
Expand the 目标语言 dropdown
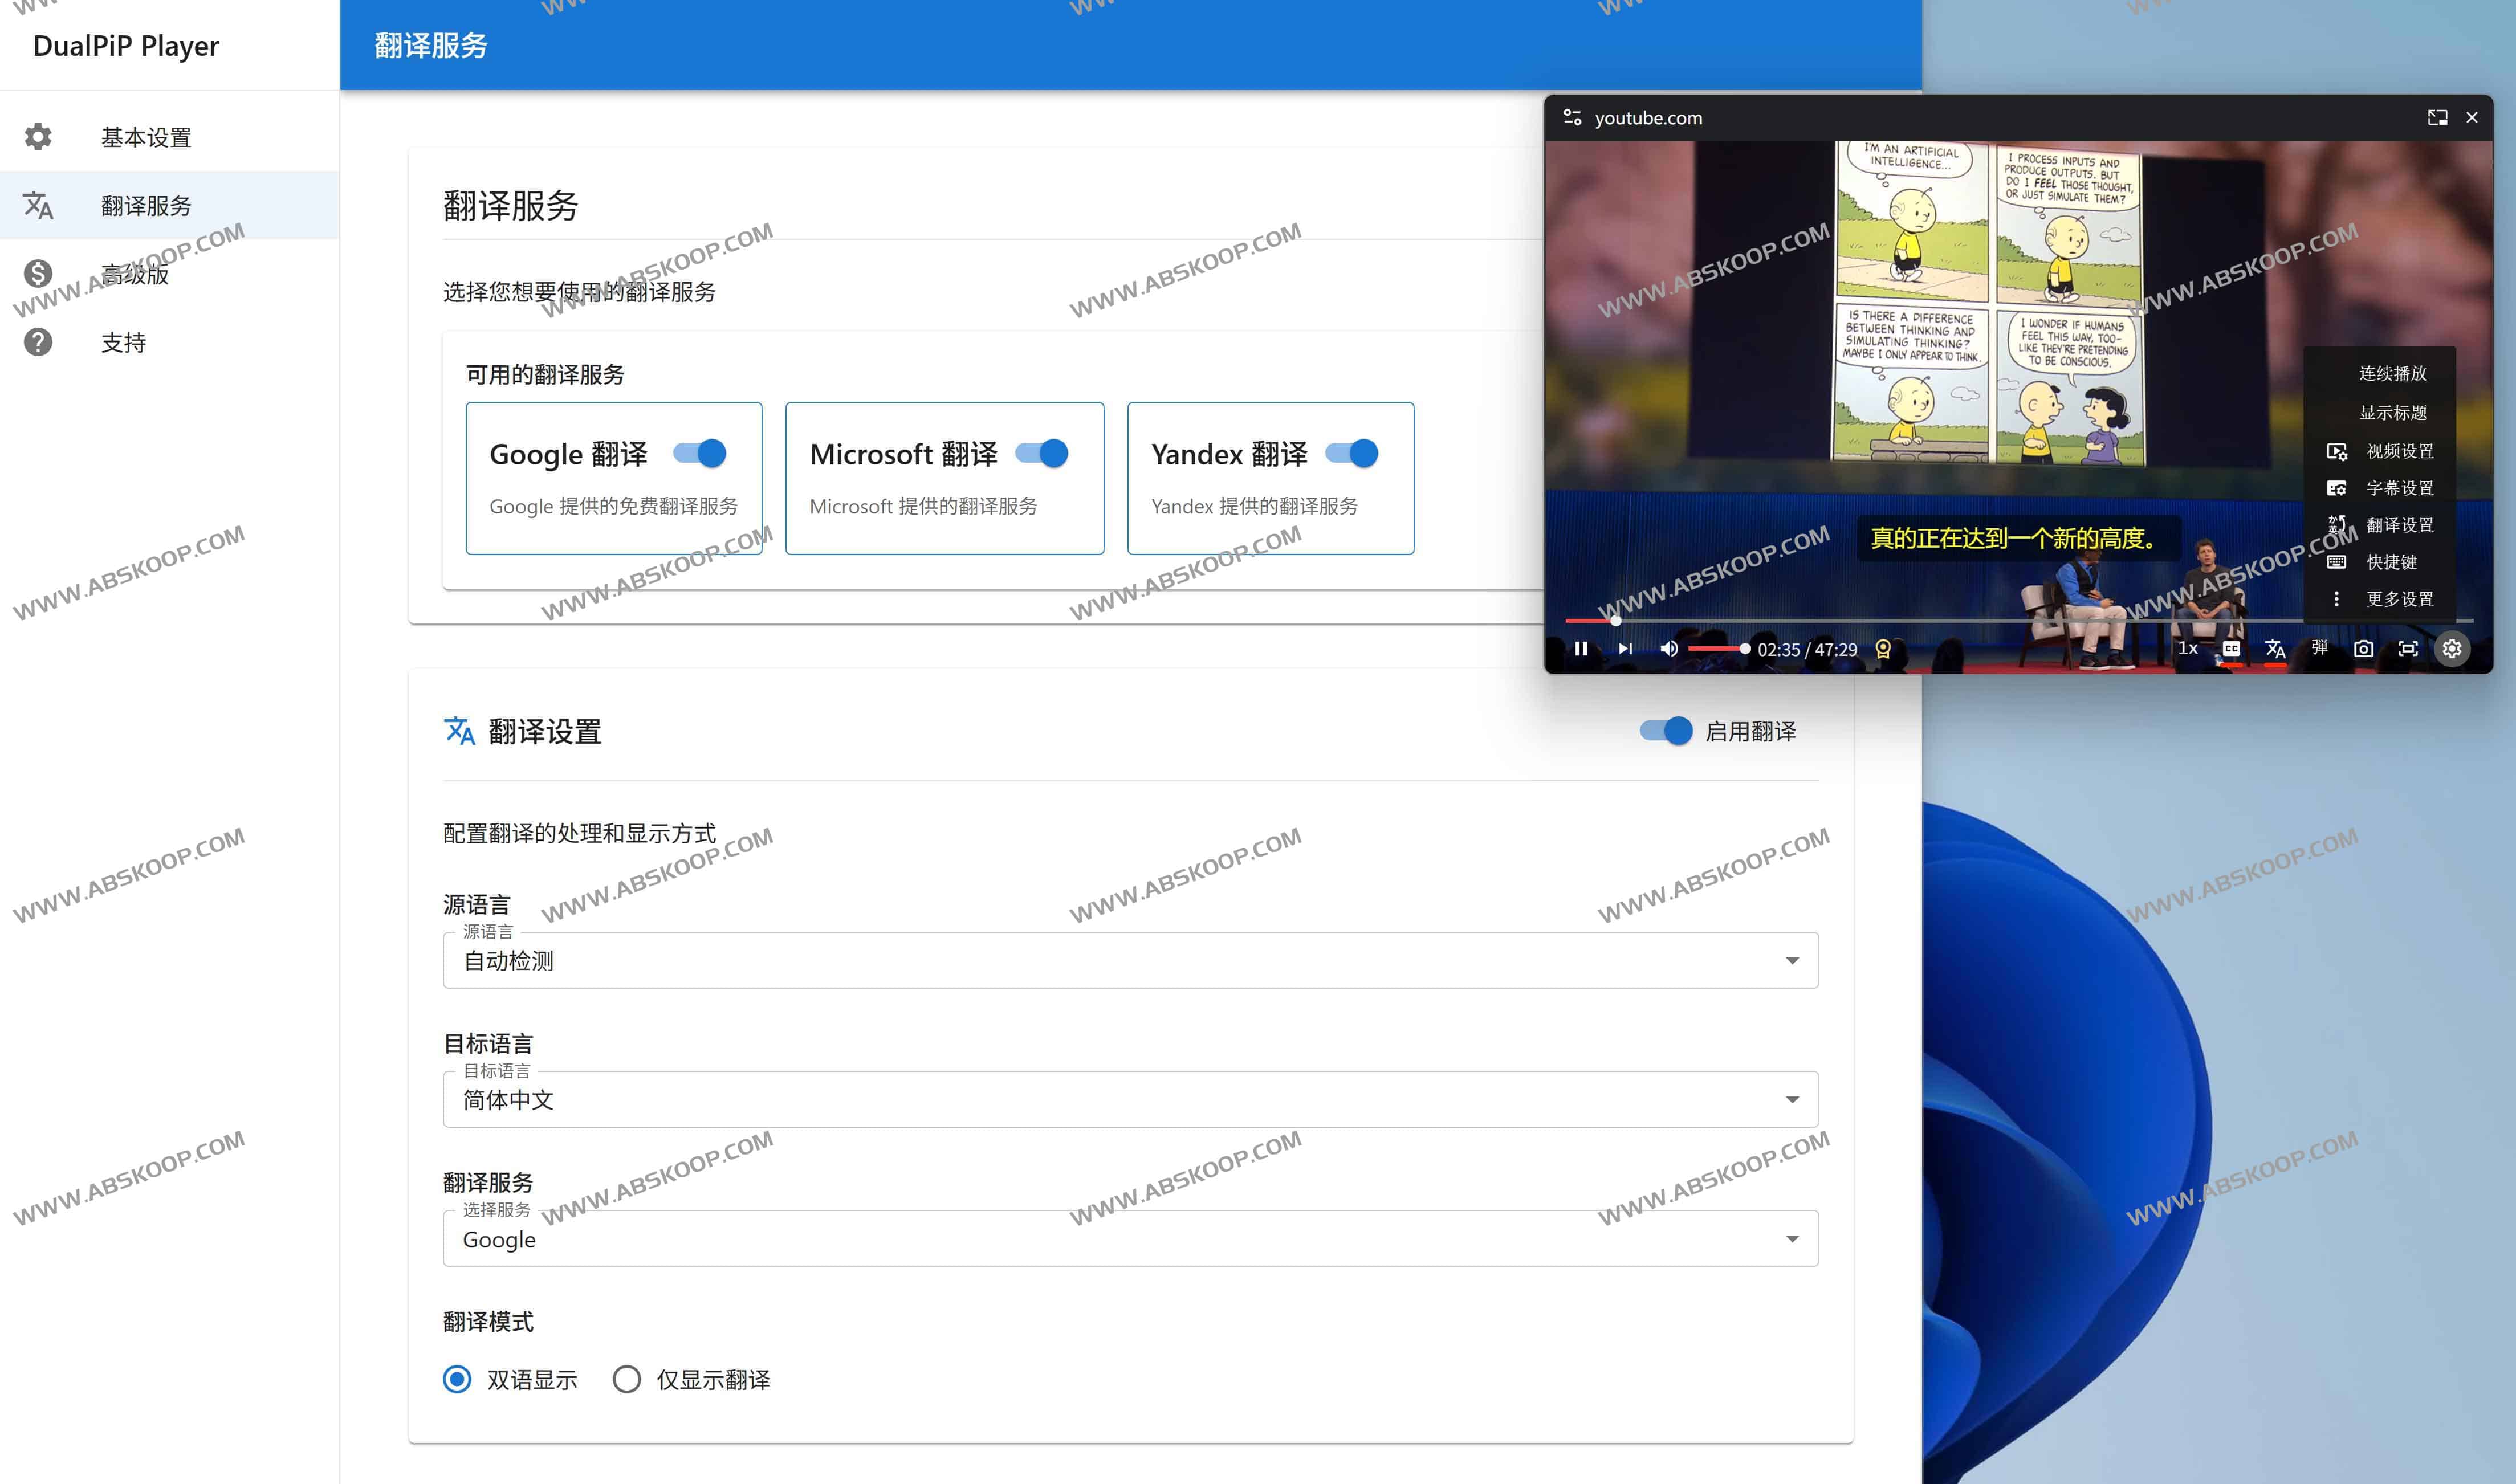click(x=1130, y=1100)
